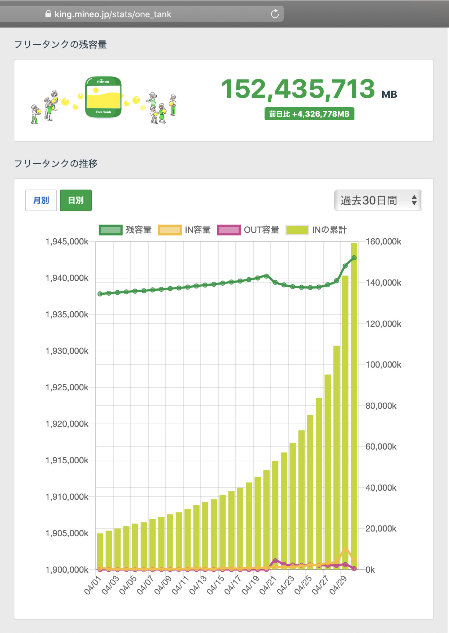
Task: Click the 前日比 +4,326,778MB badge
Action: pyautogui.click(x=309, y=114)
